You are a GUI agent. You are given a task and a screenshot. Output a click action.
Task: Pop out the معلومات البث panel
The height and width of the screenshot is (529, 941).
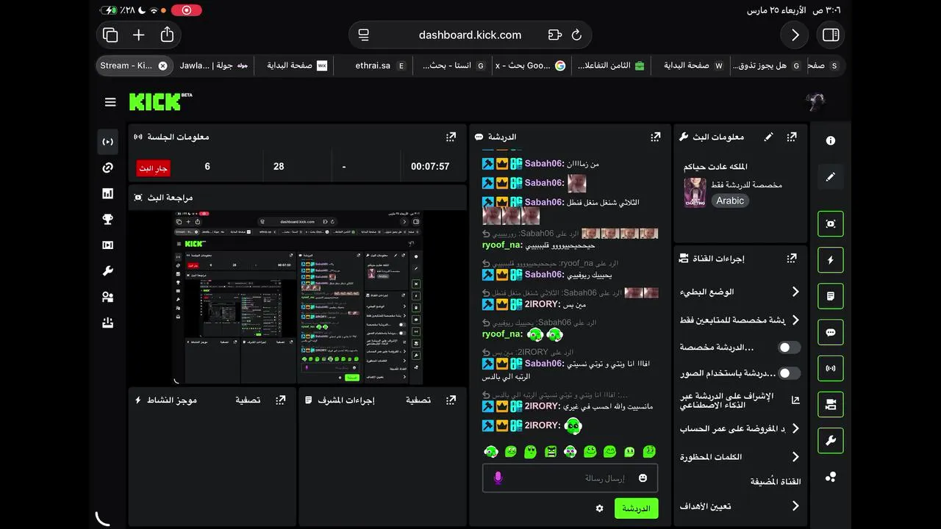(792, 137)
